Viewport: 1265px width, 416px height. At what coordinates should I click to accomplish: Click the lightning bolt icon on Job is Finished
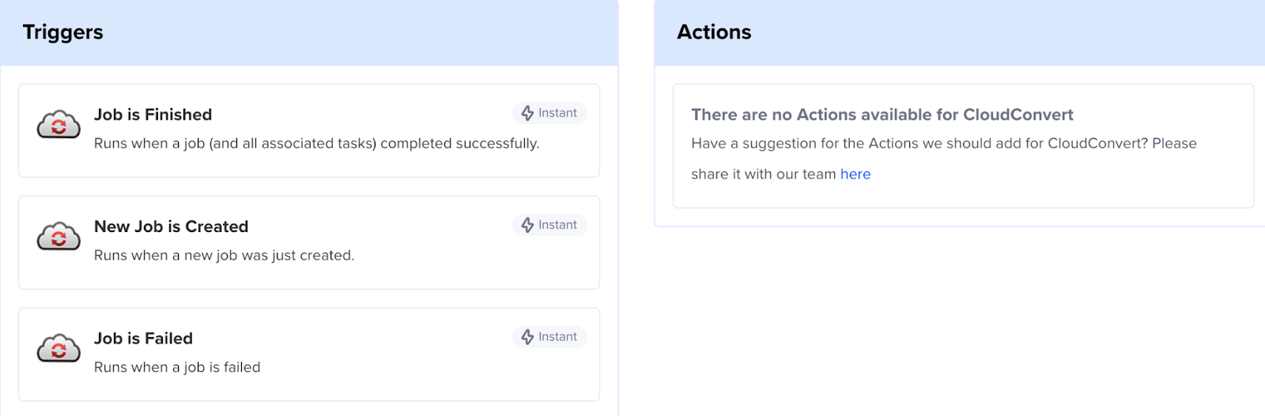[527, 113]
